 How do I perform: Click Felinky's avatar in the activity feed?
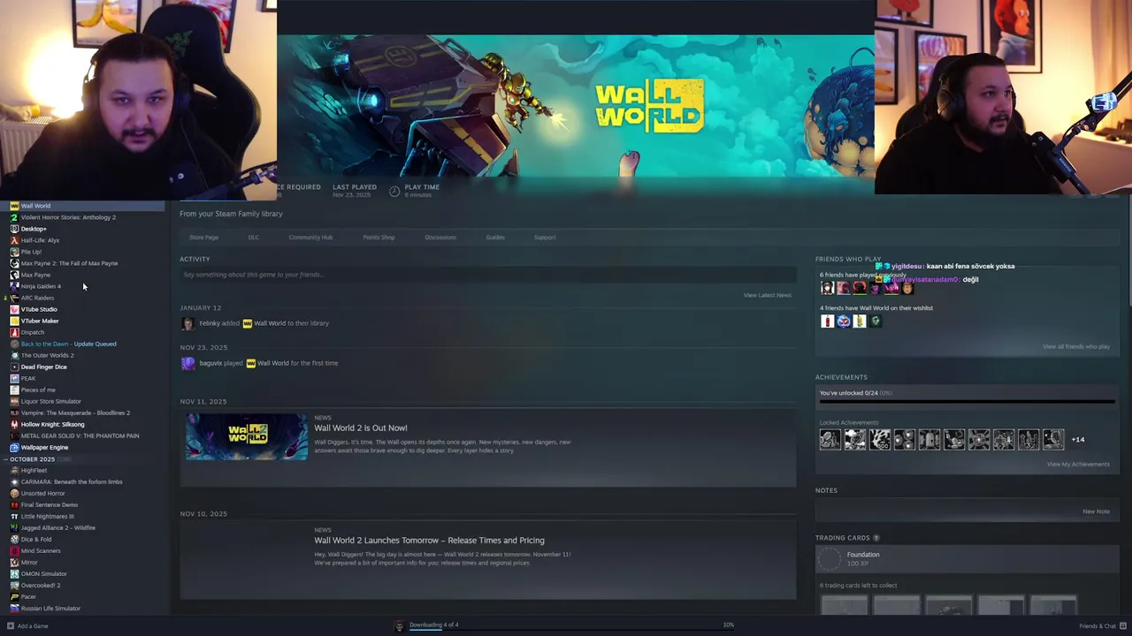coord(187,323)
